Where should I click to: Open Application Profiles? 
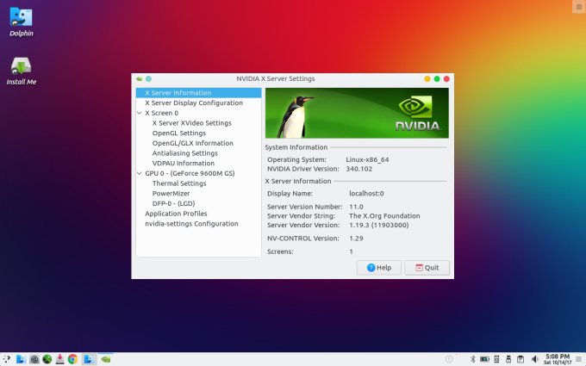coord(176,214)
